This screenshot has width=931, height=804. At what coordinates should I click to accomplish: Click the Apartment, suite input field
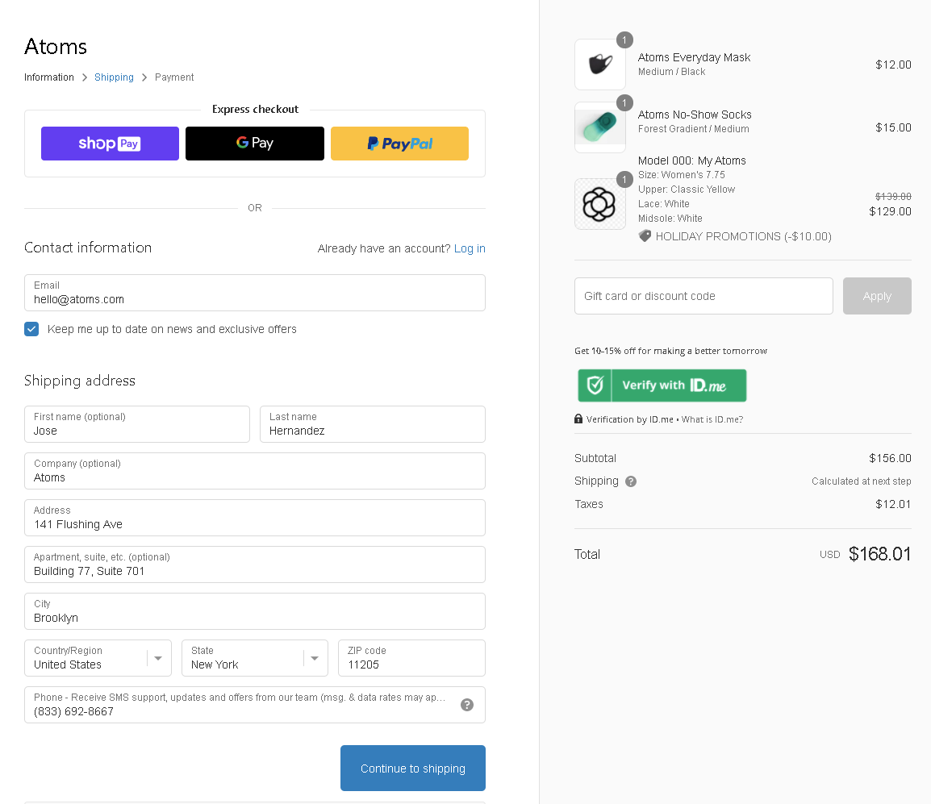[255, 564]
